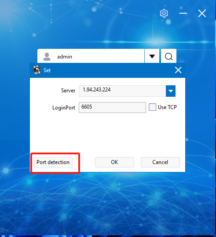Close the Set dialog with its X
Image resolution: width=216 pixels, height=237 pixels.
pos(178,70)
